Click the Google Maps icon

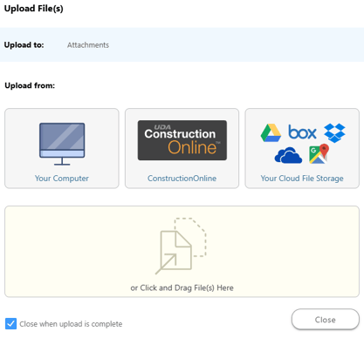point(319,154)
